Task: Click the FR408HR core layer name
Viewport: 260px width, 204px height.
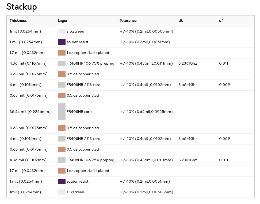Action: tap(79, 112)
